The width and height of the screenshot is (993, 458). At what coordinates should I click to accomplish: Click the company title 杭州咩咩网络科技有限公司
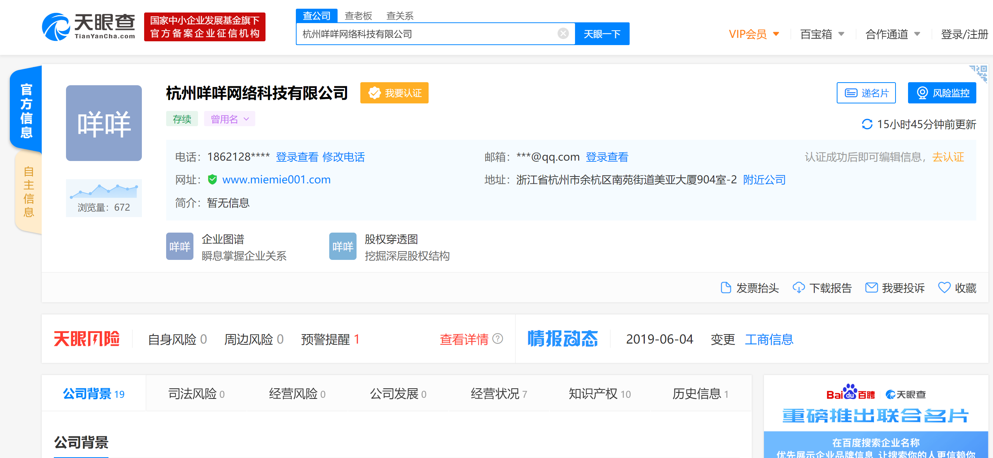coord(257,93)
